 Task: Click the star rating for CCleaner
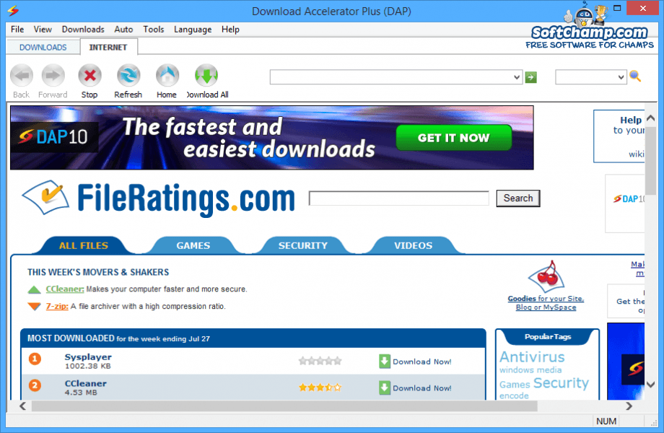[320, 388]
